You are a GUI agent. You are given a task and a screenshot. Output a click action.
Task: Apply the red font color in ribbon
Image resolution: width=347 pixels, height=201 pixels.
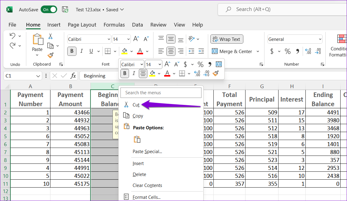point(140,51)
